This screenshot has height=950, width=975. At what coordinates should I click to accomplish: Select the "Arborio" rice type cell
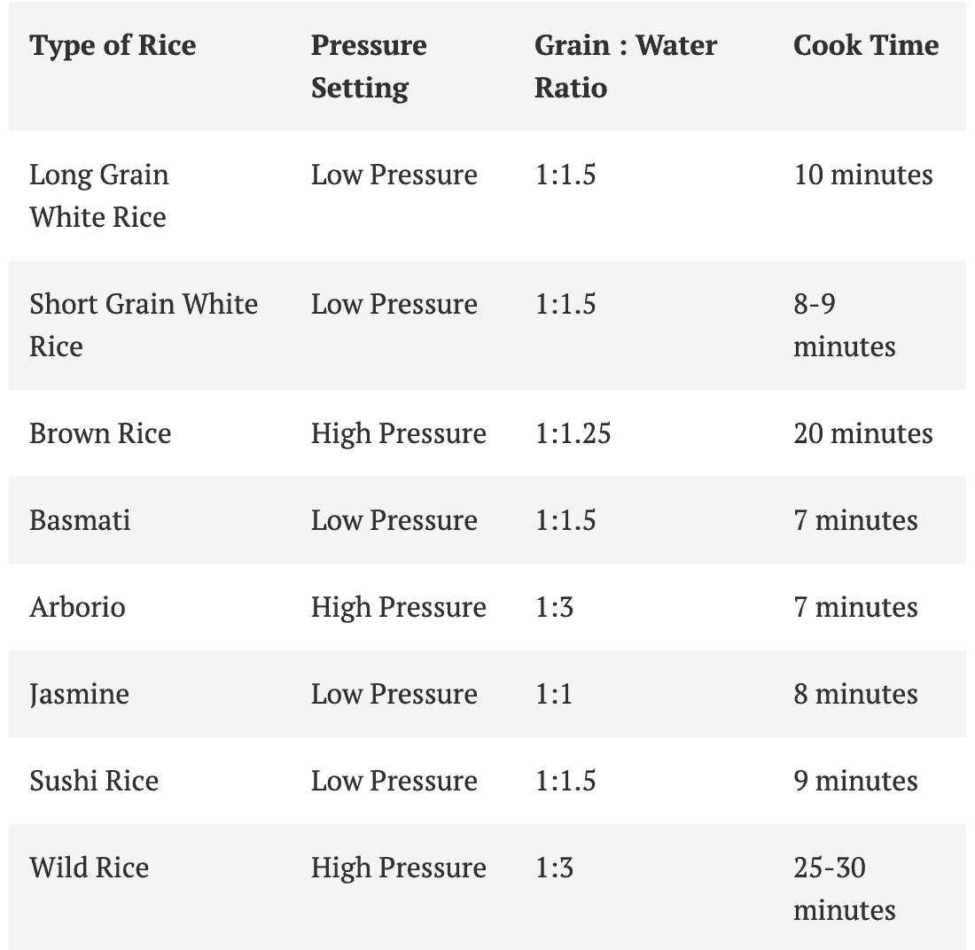[x=78, y=607]
